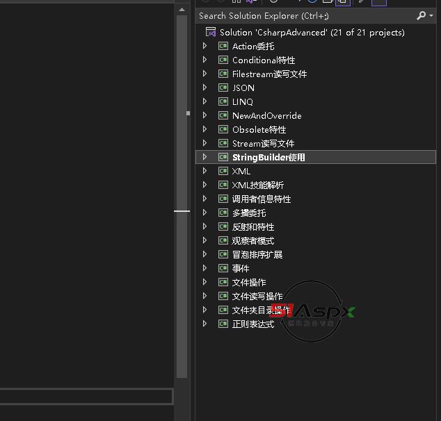This screenshot has width=441, height=421.
Task: Expand the 文件读写操作 project node
Action: tap(205, 296)
